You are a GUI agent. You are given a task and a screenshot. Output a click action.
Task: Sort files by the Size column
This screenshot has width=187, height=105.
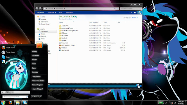click(x=119, y=22)
